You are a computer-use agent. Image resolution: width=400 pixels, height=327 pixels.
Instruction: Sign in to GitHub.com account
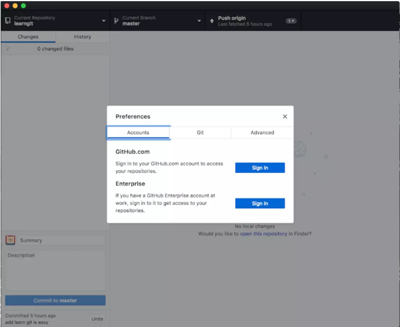260,168
